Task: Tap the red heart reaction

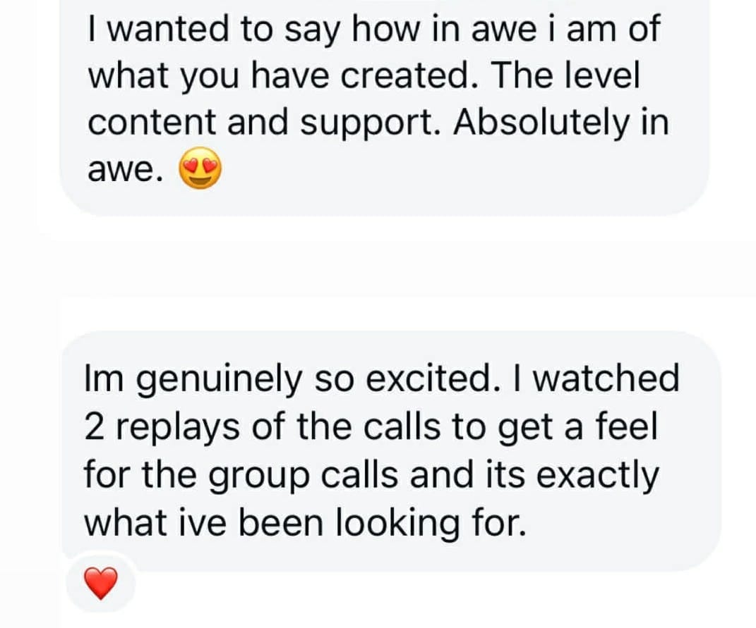Action: [100, 583]
